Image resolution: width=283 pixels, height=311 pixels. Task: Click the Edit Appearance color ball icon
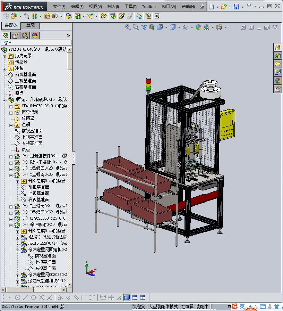198,27
